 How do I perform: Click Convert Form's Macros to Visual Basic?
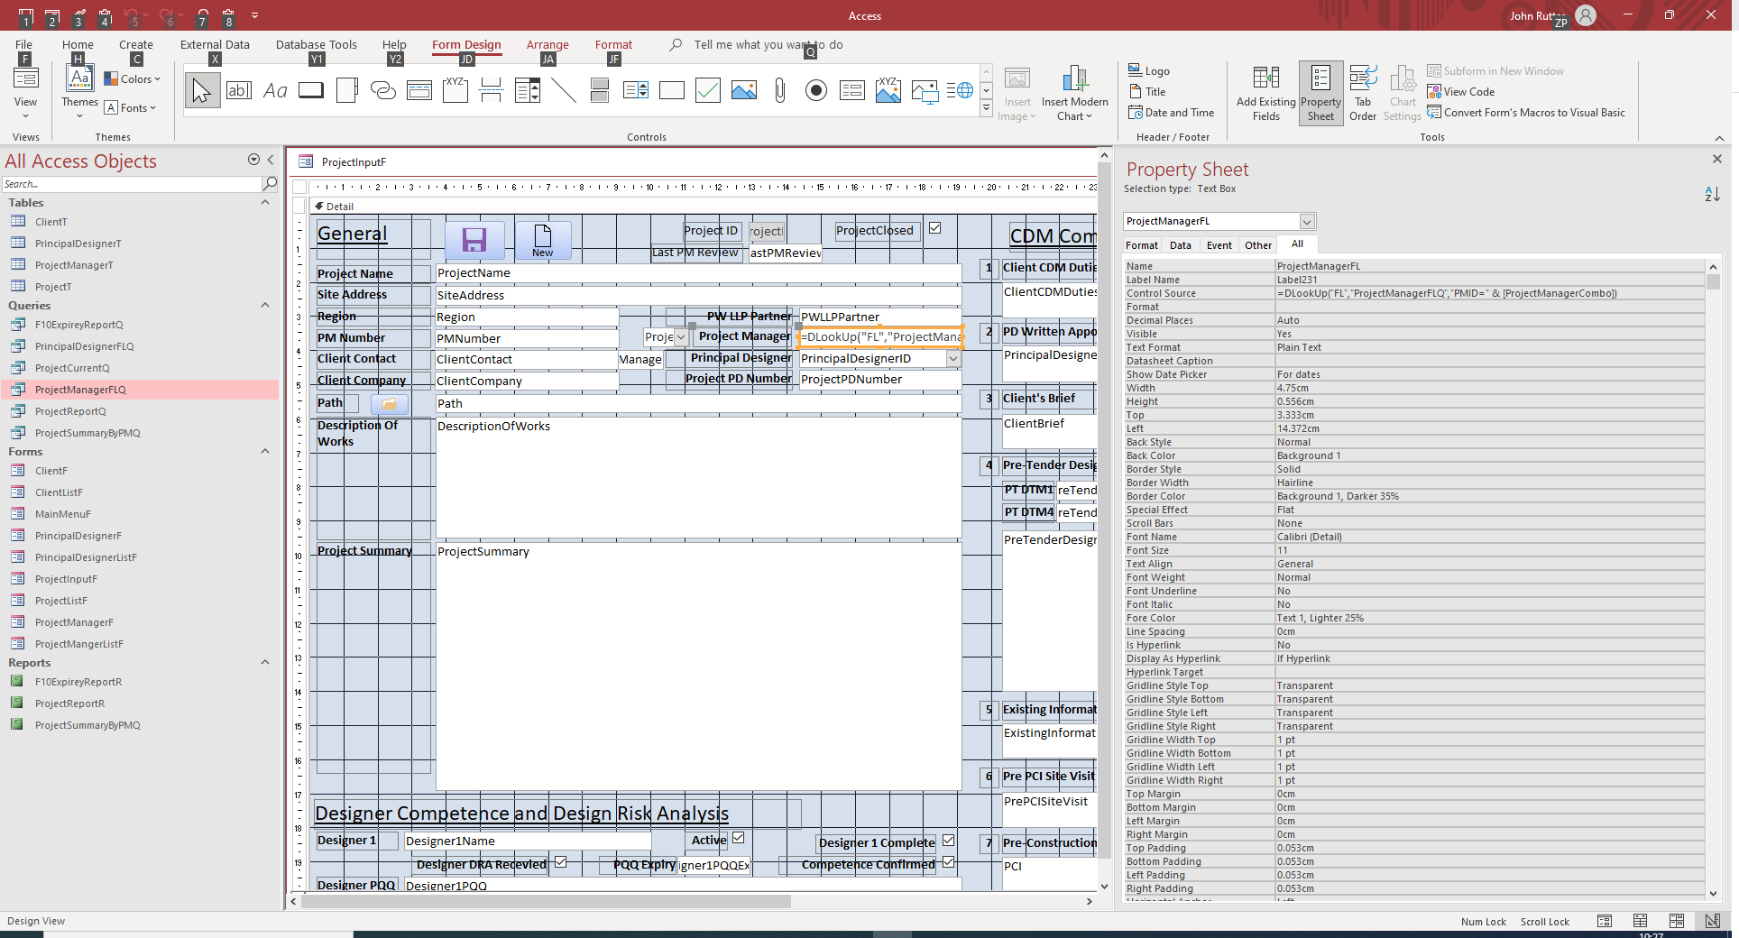(x=1526, y=113)
